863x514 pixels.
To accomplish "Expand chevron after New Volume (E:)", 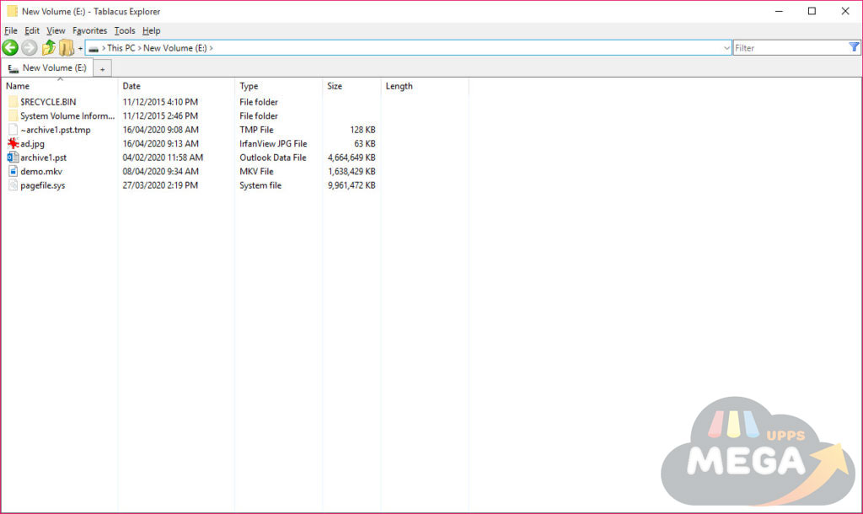I will click(x=211, y=48).
